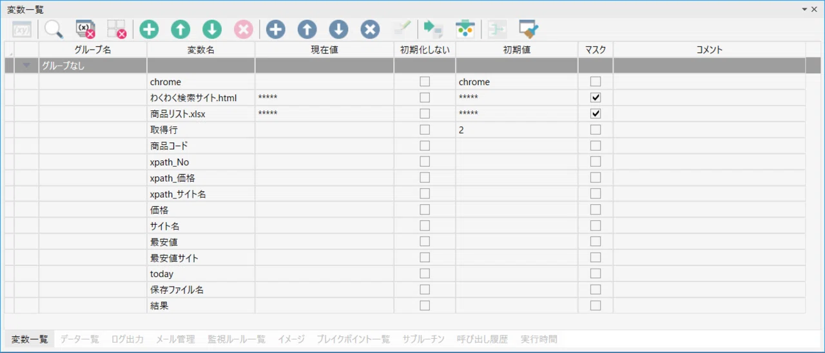Click the コメント column header
The width and height of the screenshot is (825, 353).
[709, 50]
